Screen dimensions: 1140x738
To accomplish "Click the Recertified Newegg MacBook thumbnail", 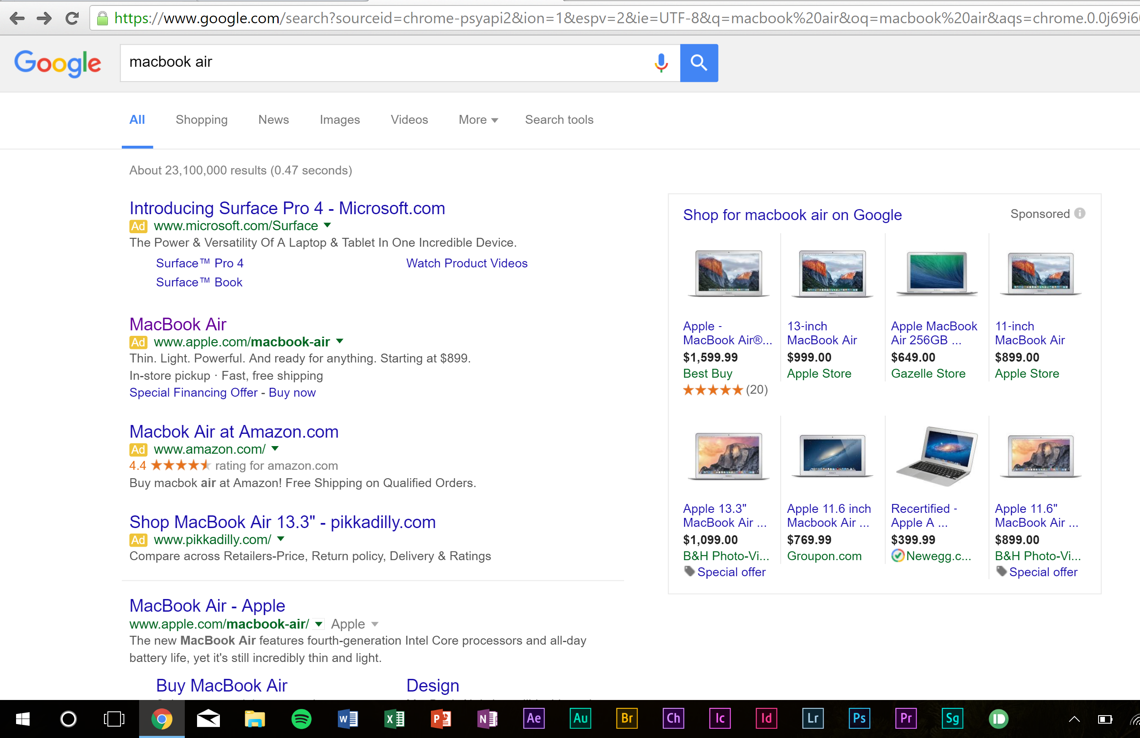I will (937, 456).
